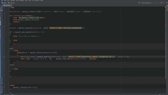Click 'mysqli_connect_error();' in the code
The height and width of the screenshot is (95, 168).
pos(29,20)
